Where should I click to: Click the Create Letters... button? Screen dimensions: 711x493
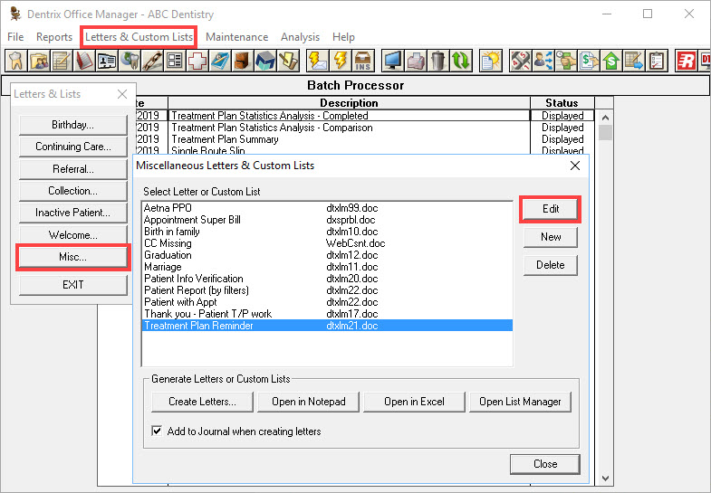[202, 402]
